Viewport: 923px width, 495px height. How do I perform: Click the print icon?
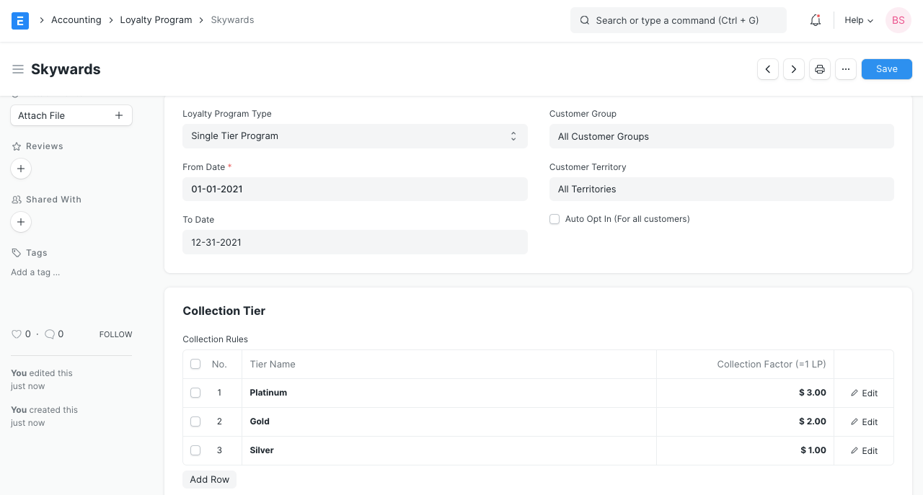[x=820, y=69]
